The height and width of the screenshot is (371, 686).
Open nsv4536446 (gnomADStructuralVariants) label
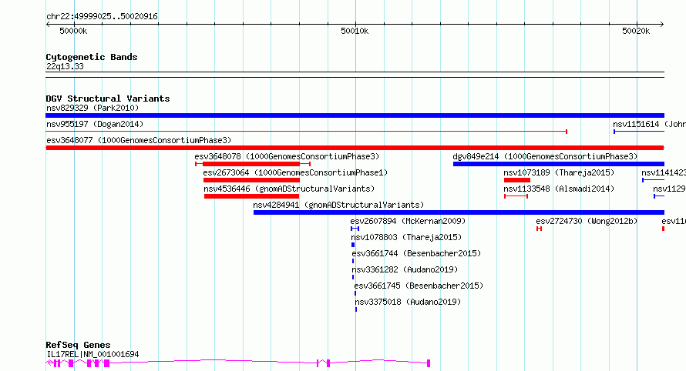pyautogui.click(x=289, y=189)
